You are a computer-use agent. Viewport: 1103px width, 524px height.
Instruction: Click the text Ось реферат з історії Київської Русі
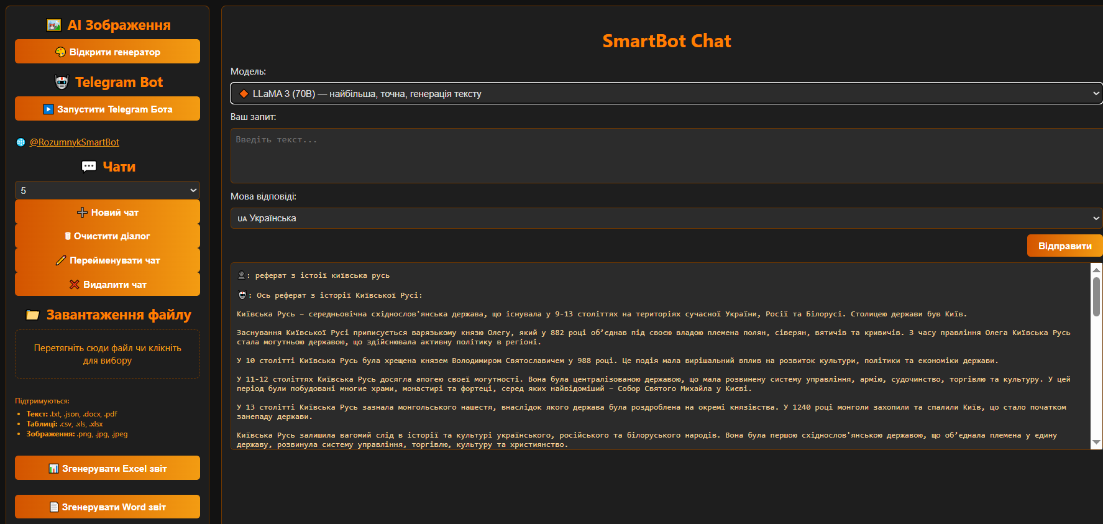click(339, 295)
